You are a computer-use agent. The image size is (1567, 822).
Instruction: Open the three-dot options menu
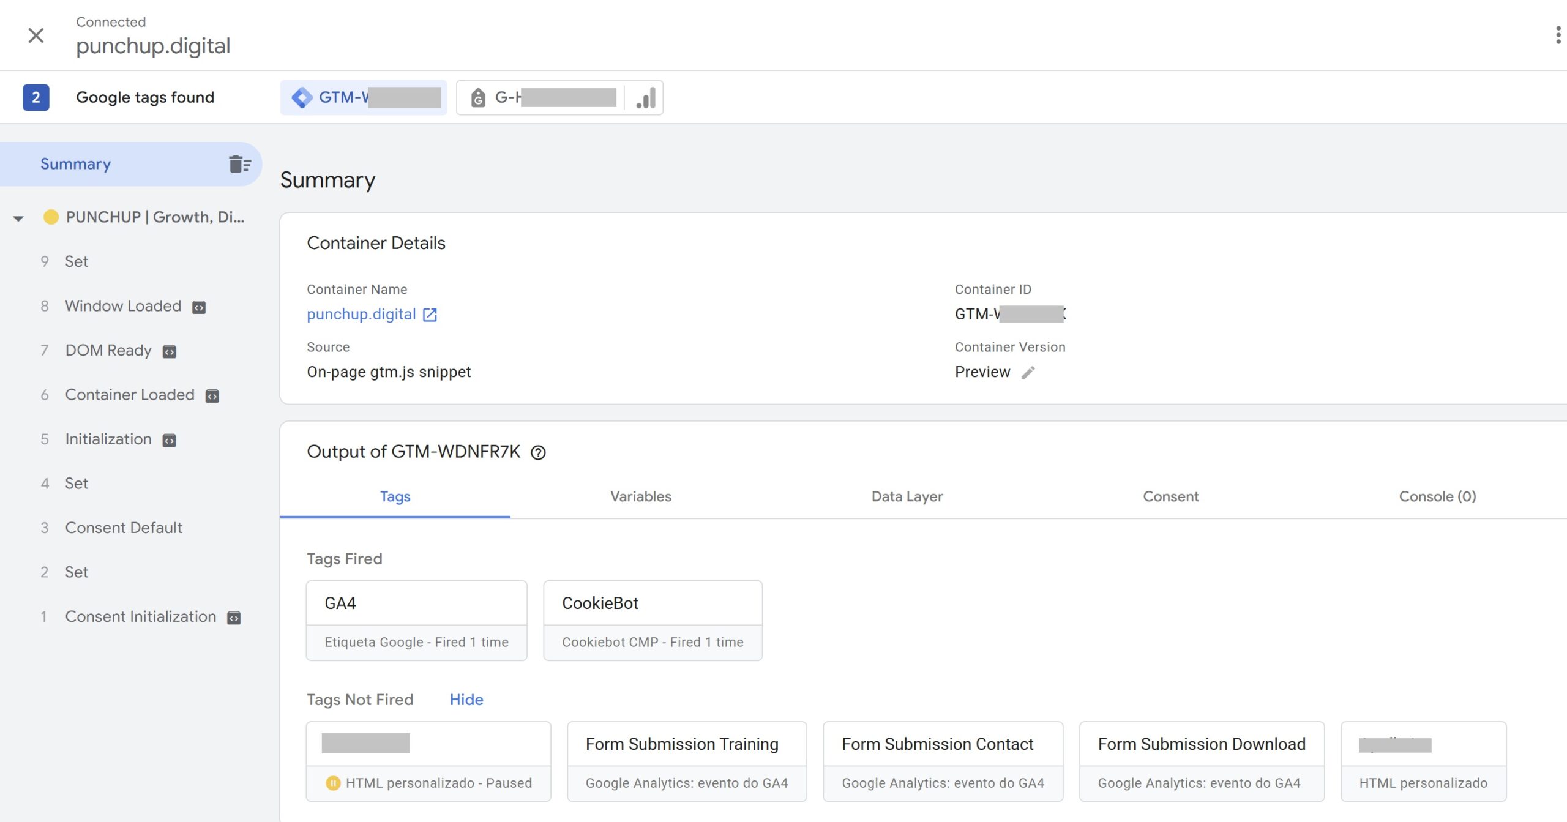pos(1558,35)
